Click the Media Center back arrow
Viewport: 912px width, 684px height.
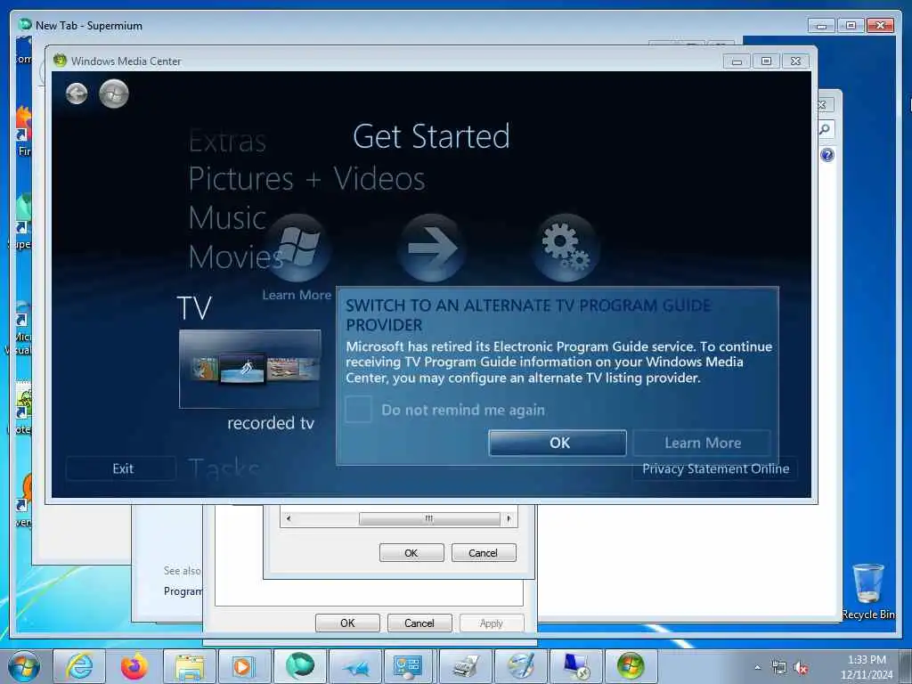coord(77,94)
